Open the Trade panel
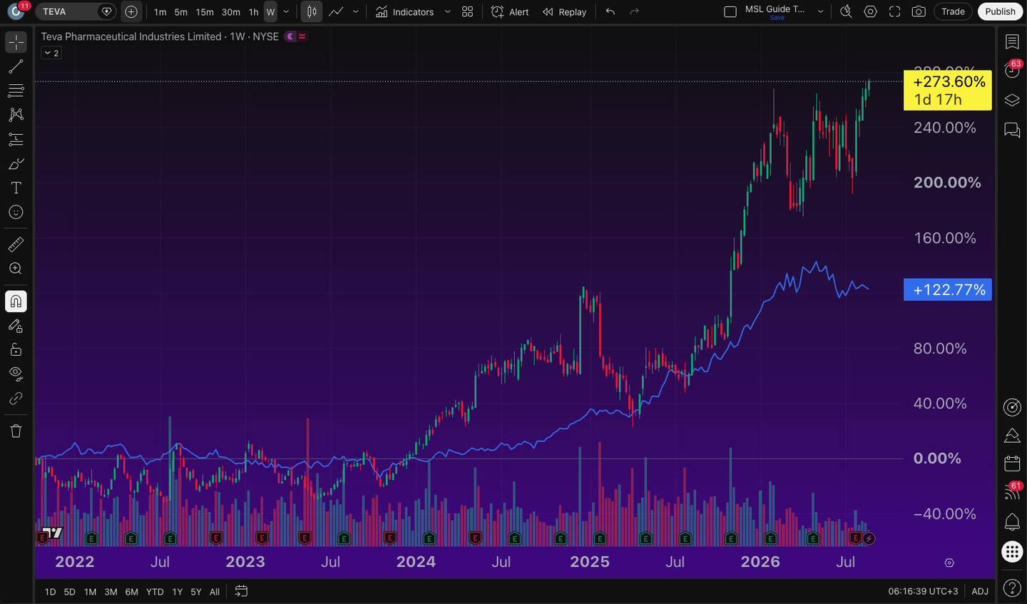This screenshot has width=1027, height=604. click(x=953, y=11)
